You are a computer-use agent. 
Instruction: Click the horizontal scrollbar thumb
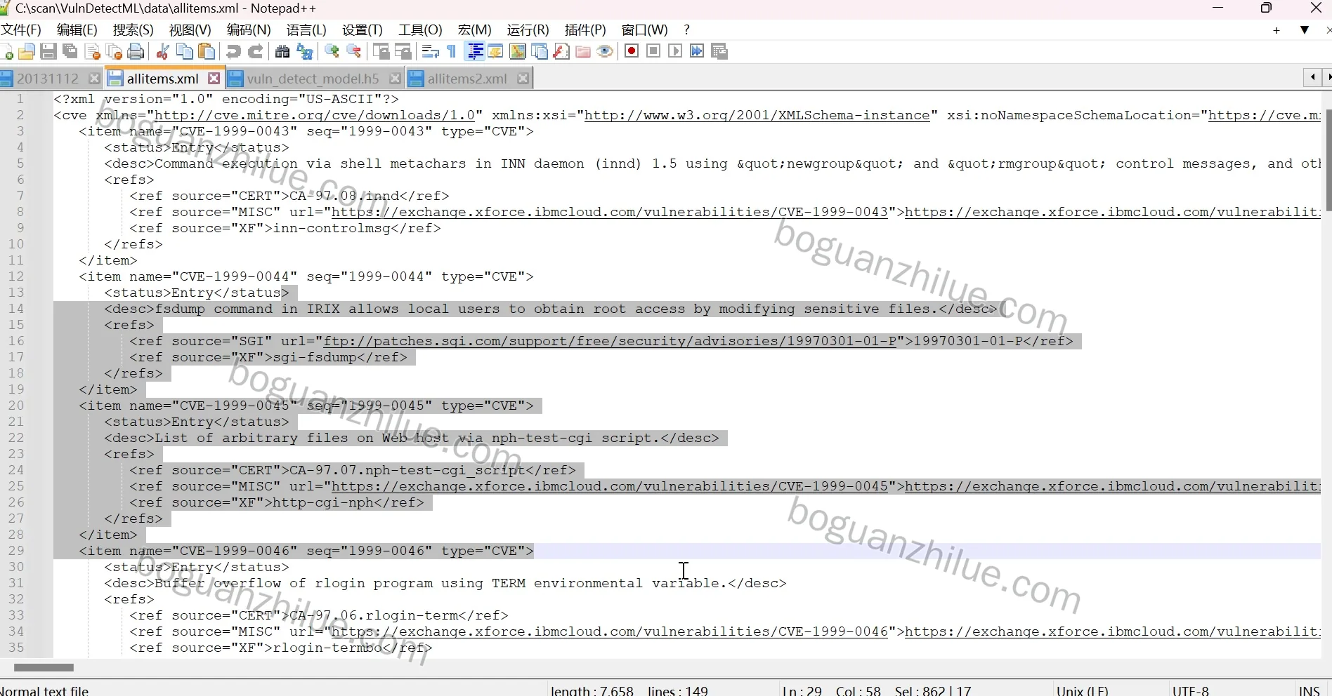point(44,667)
